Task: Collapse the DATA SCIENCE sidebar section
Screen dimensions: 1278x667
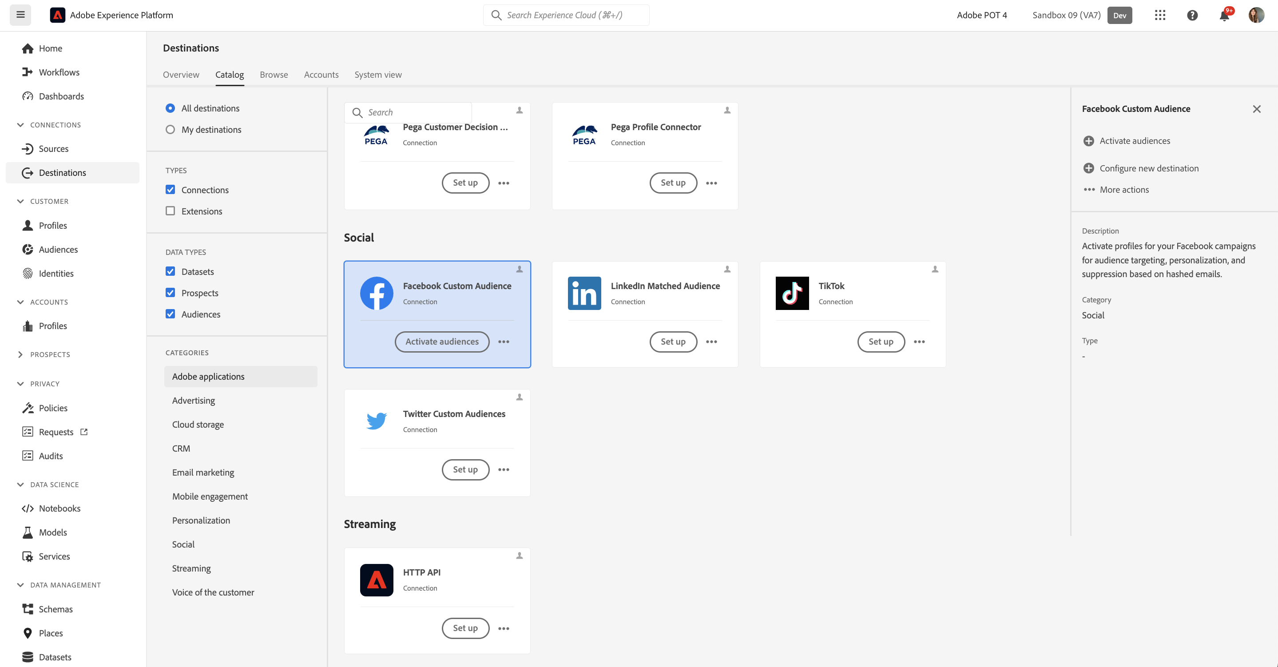Action: [x=20, y=484]
